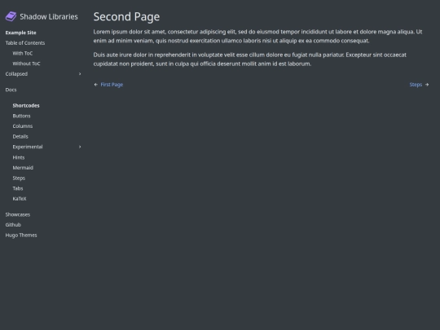Open the Mermaid shortcode page
The width and height of the screenshot is (440, 330).
click(23, 168)
